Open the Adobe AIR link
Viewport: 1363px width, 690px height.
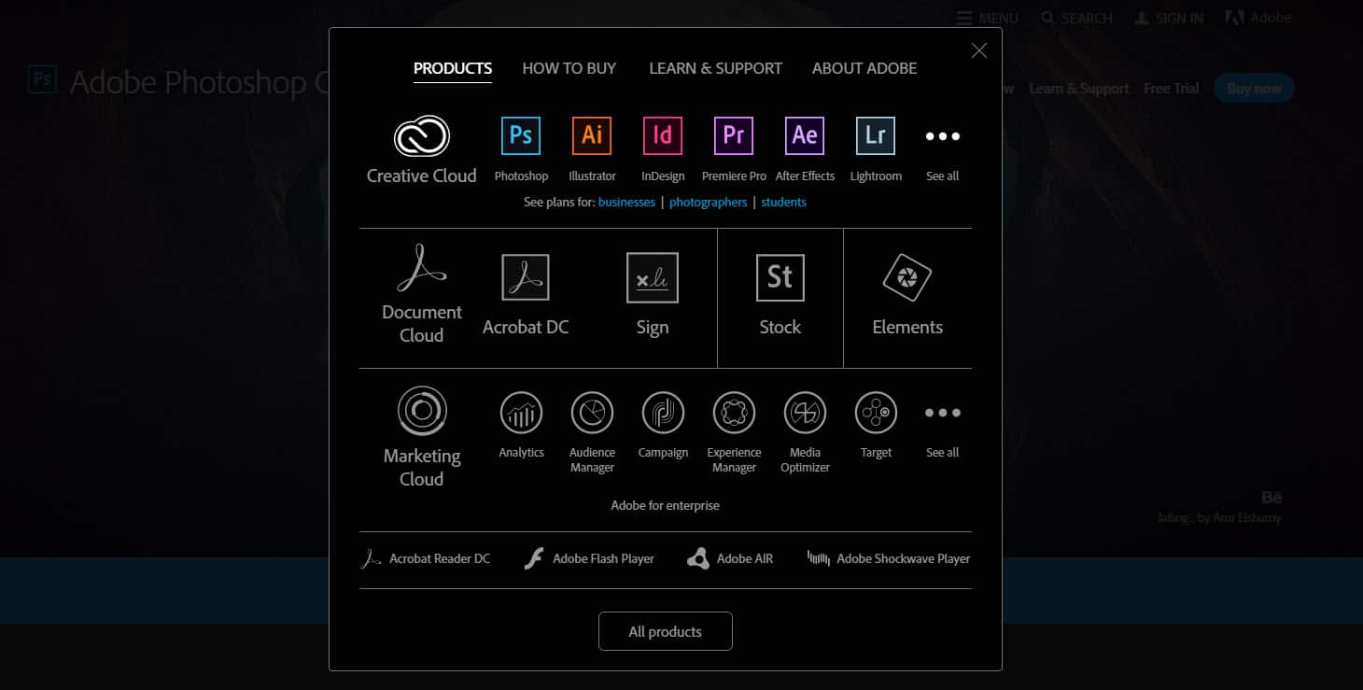(730, 558)
